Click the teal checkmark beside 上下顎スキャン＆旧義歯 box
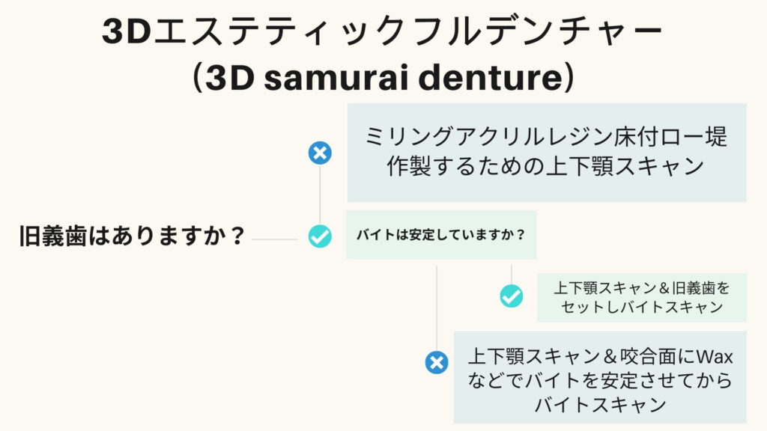This screenshot has width=767, height=431. click(x=511, y=296)
